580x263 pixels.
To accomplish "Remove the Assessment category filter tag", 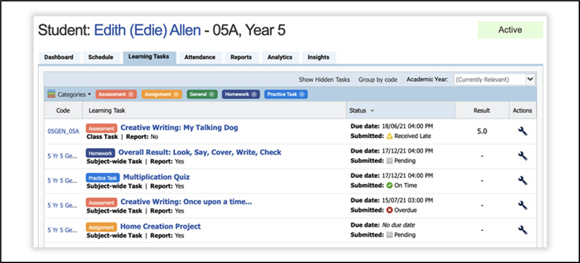I will 130,95.
